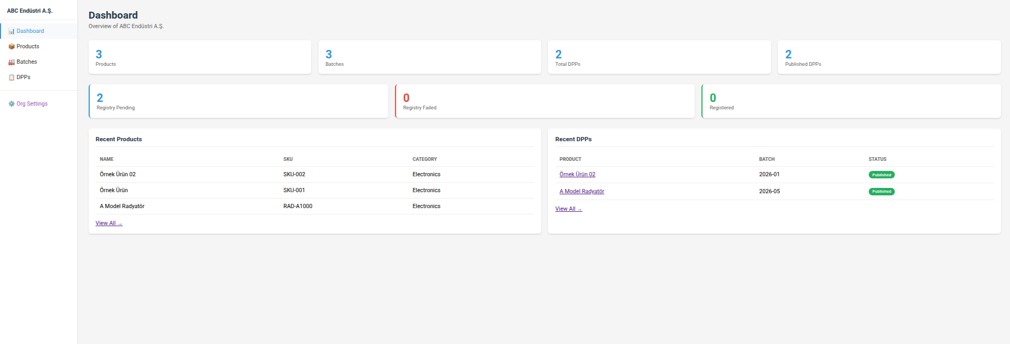Screen dimensions: 1010x344
Task: Click the BATCH column header
Action: [767, 159]
